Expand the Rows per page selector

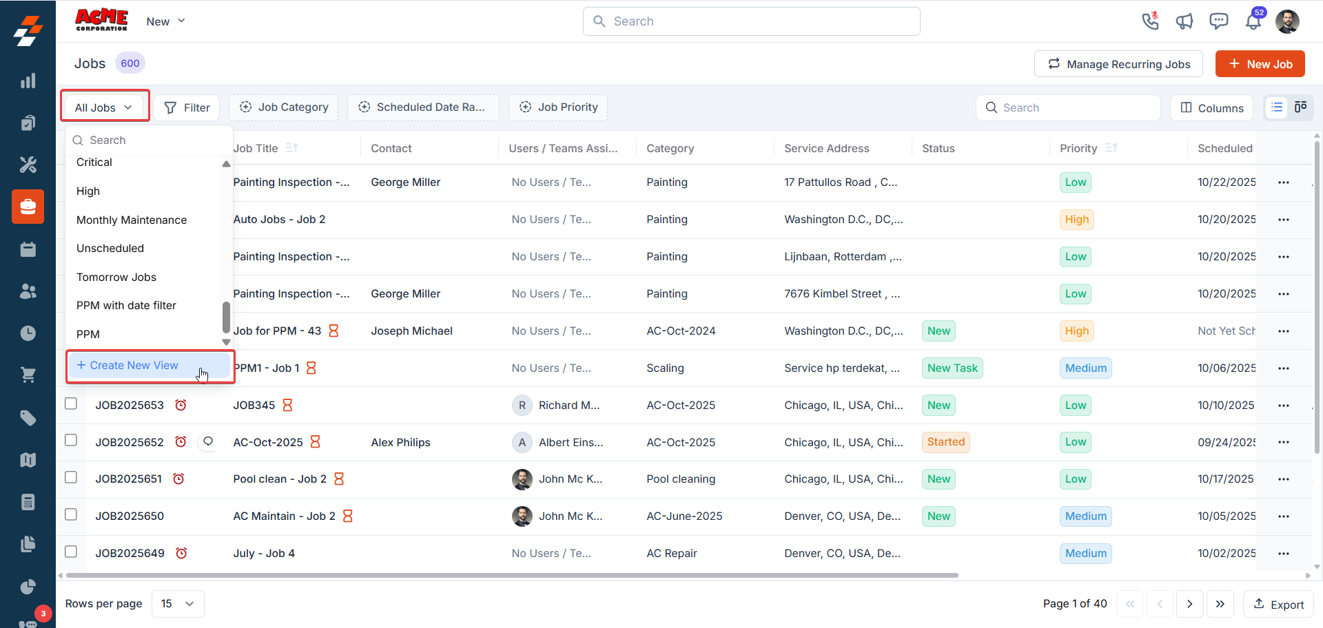(178, 603)
